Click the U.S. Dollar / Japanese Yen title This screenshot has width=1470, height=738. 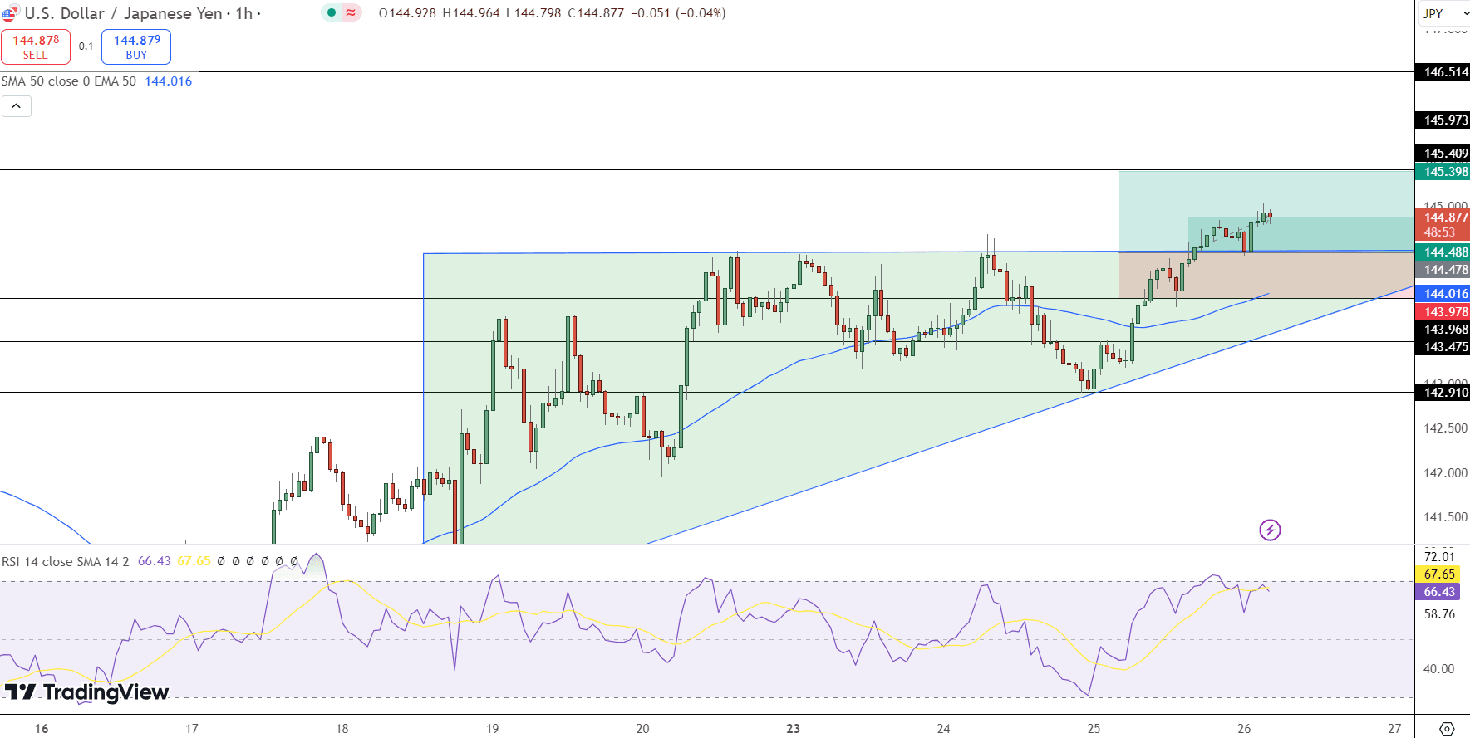(x=123, y=13)
